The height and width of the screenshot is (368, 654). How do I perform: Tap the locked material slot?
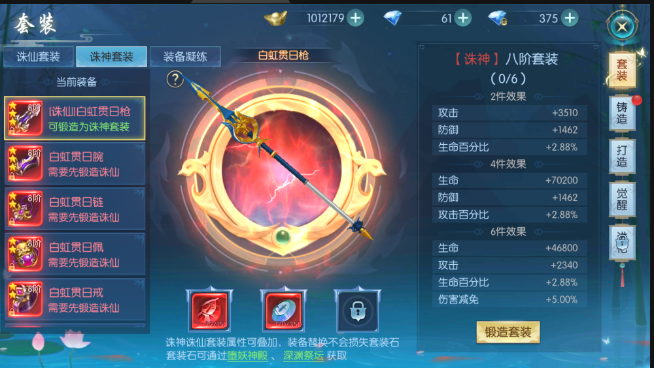click(358, 310)
